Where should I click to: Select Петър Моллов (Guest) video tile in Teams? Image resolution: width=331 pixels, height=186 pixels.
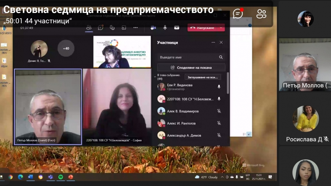[x=48, y=107]
